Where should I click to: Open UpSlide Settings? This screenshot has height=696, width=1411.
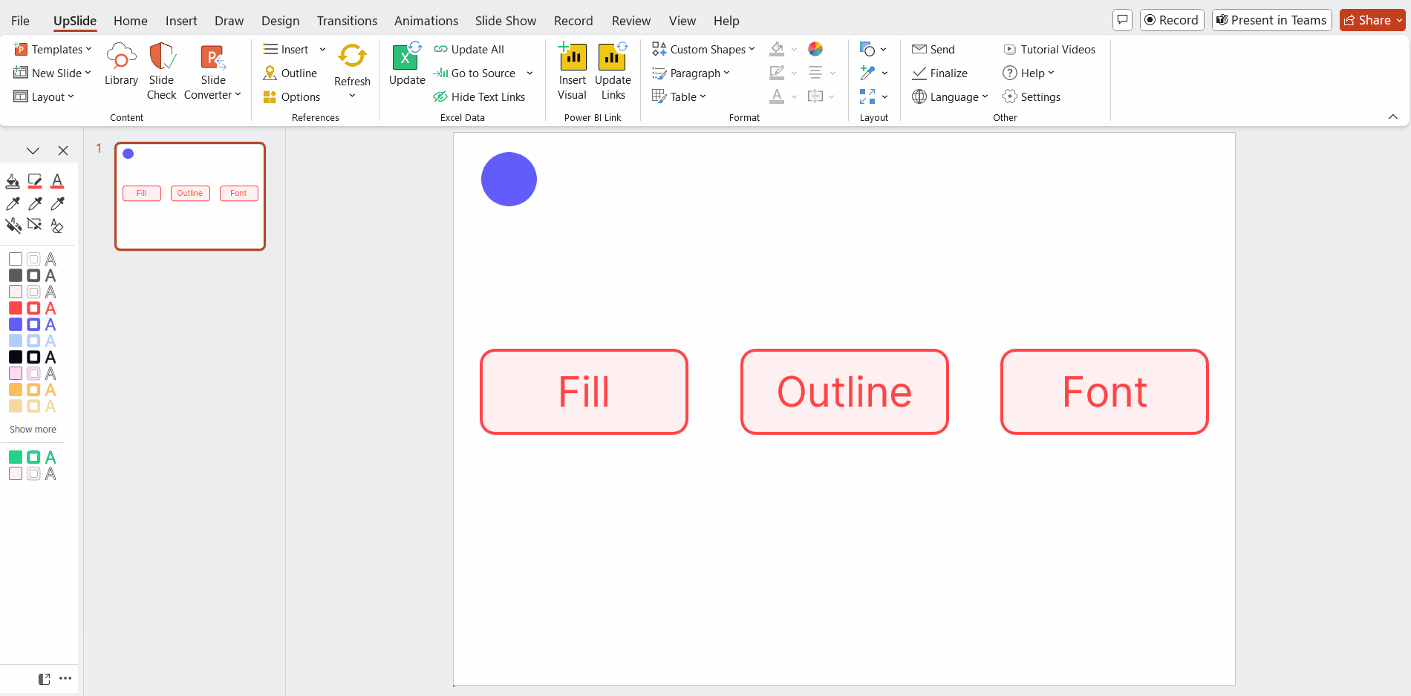pyautogui.click(x=1032, y=96)
